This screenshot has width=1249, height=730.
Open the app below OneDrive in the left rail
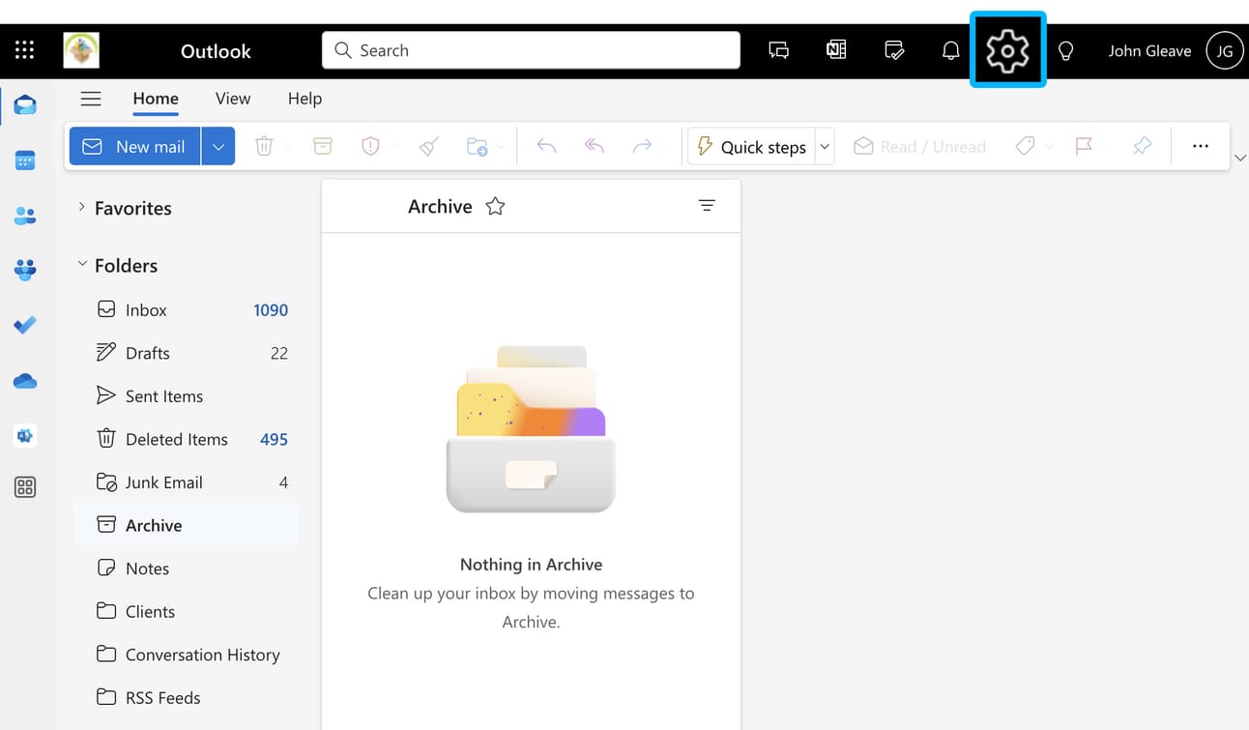(x=25, y=435)
